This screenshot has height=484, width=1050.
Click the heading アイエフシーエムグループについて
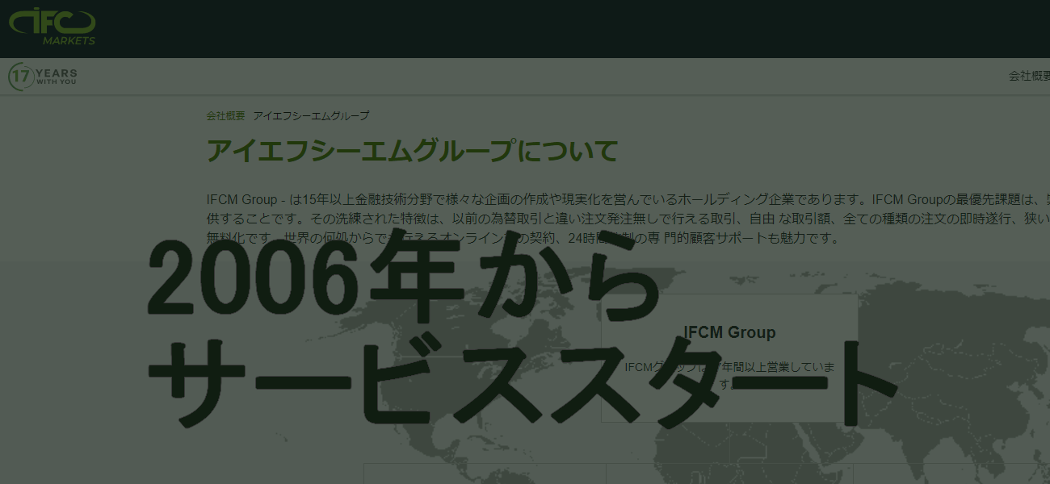412,151
